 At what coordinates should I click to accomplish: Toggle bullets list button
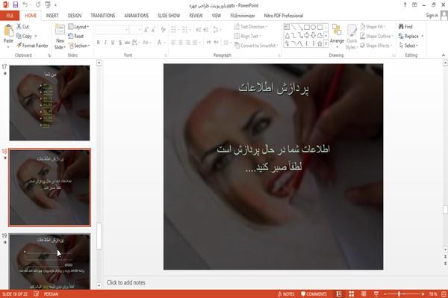click(x=173, y=29)
